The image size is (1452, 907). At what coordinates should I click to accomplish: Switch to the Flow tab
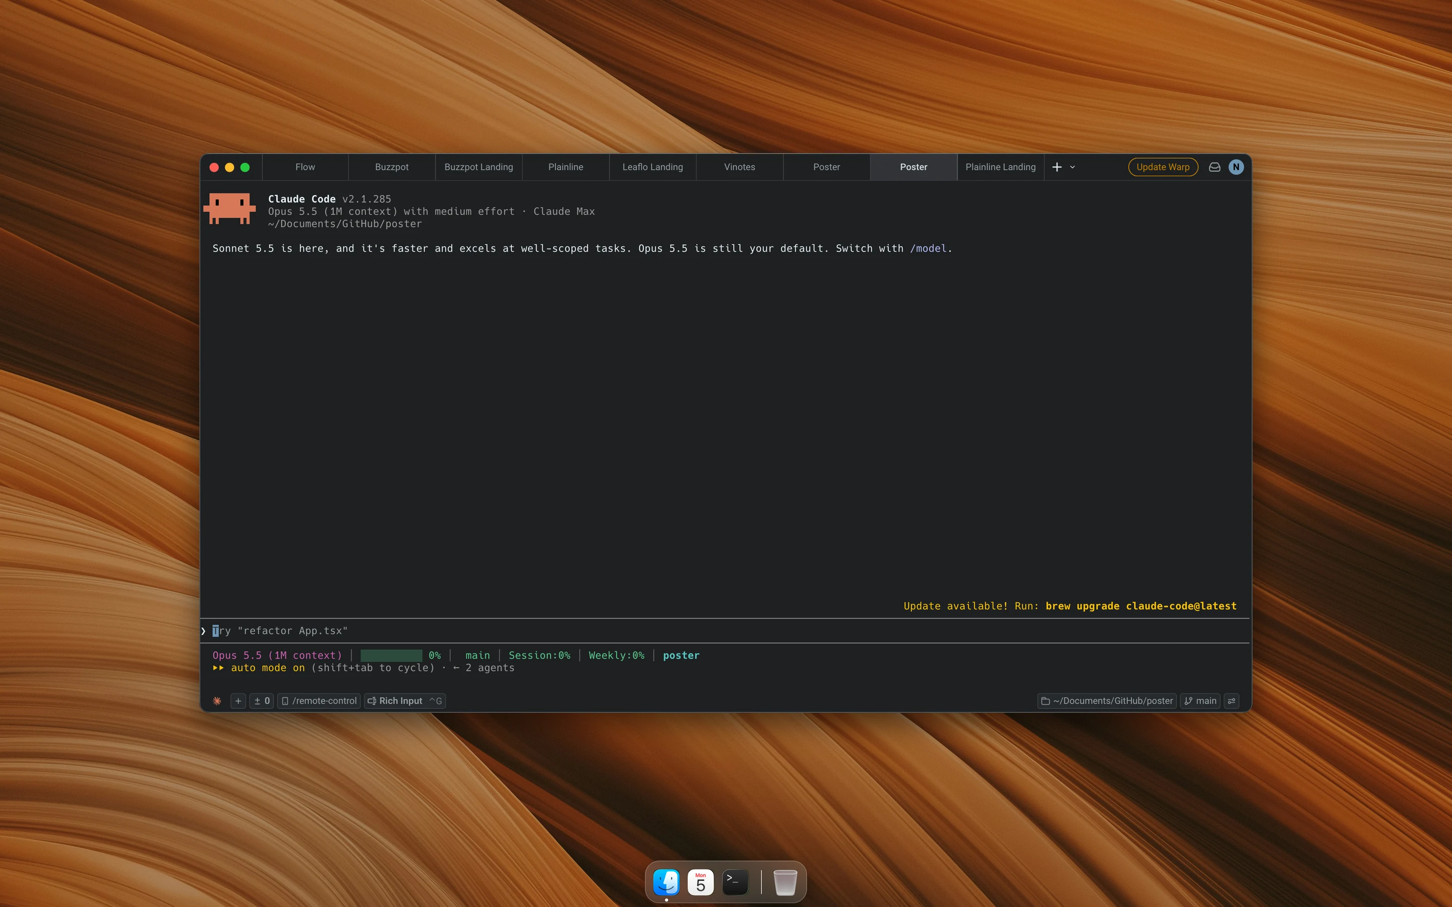pyautogui.click(x=305, y=167)
